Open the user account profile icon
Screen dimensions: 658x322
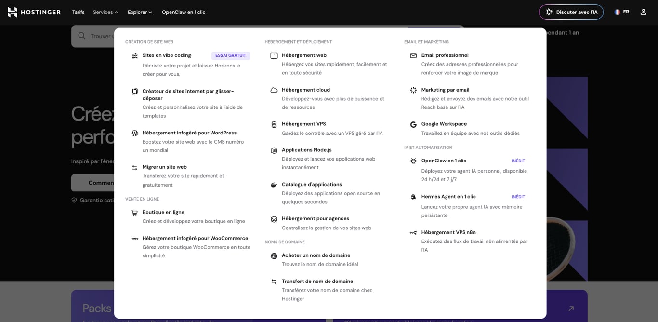[643, 12]
